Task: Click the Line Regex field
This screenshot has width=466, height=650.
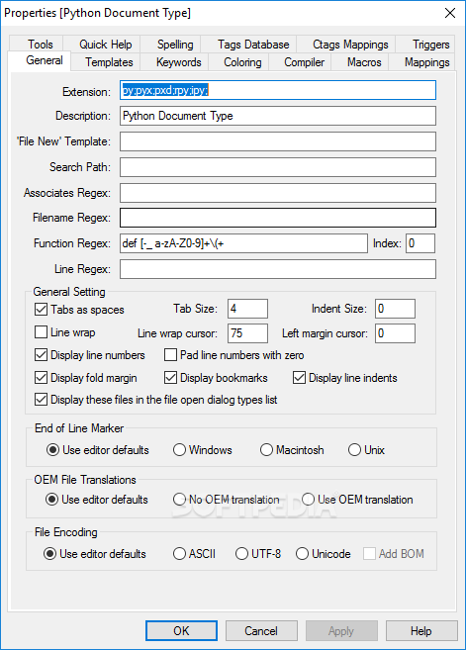Action: [278, 269]
